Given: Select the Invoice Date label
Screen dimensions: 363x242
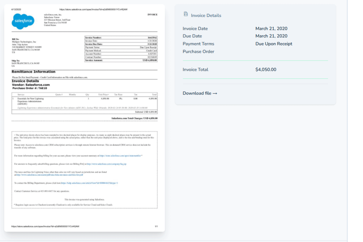Looking at the screenshot, I should point(195,28).
